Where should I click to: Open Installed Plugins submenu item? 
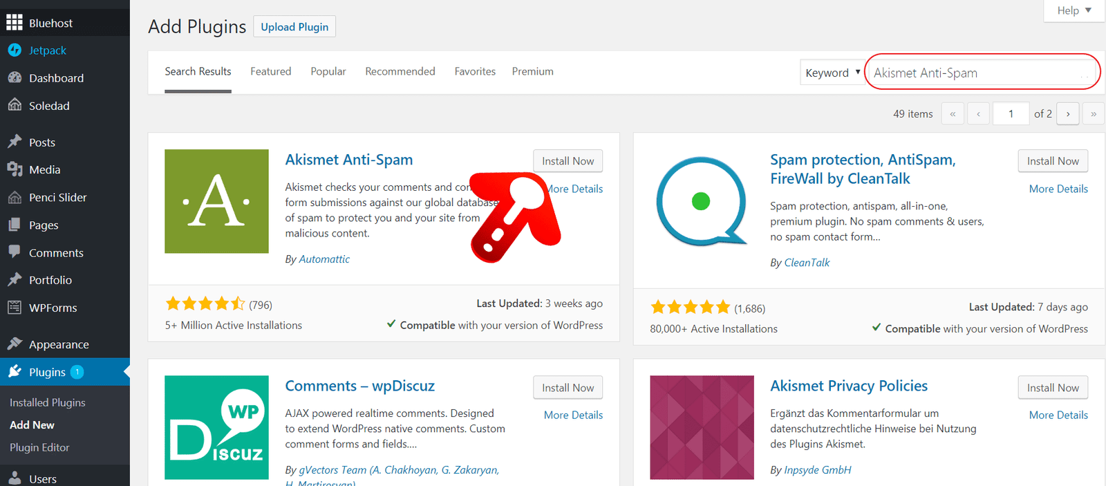[x=48, y=402]
